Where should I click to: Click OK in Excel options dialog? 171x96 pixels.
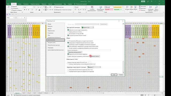(x=114, y=75)
